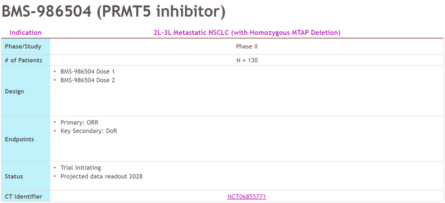Click the N = 130 value
Screen dimensions: 445x203
tap(247, 60)
